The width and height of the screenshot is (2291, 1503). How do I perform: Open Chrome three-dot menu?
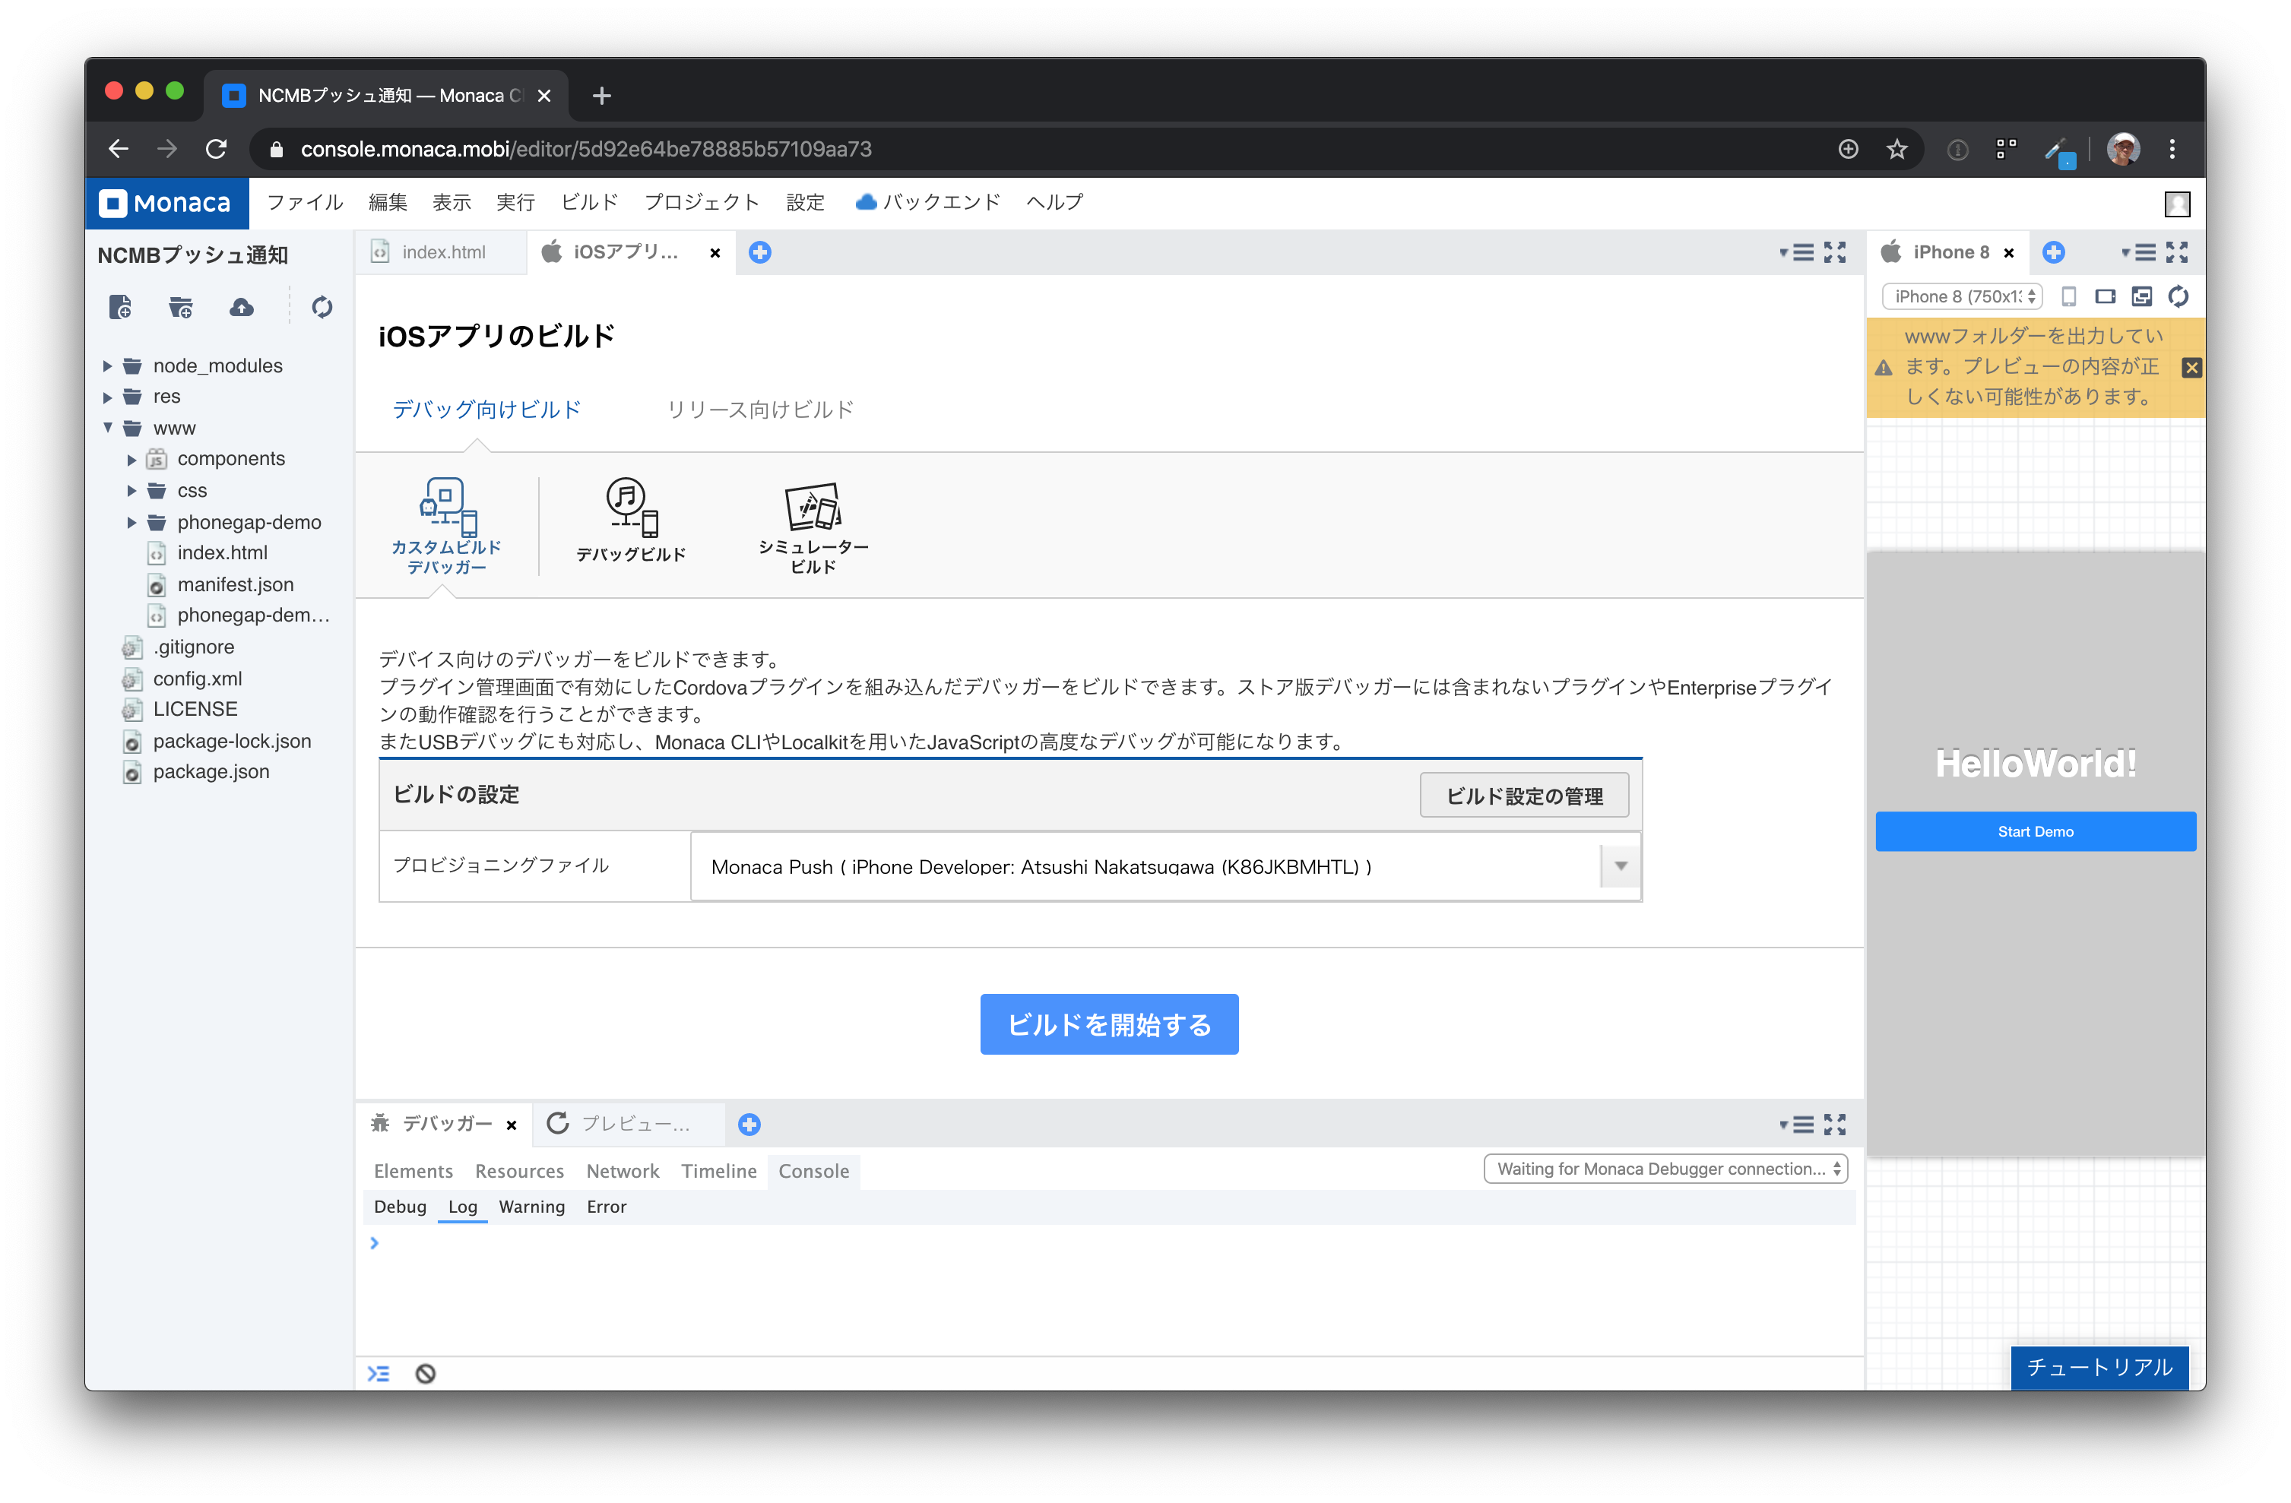(2172, 149)
